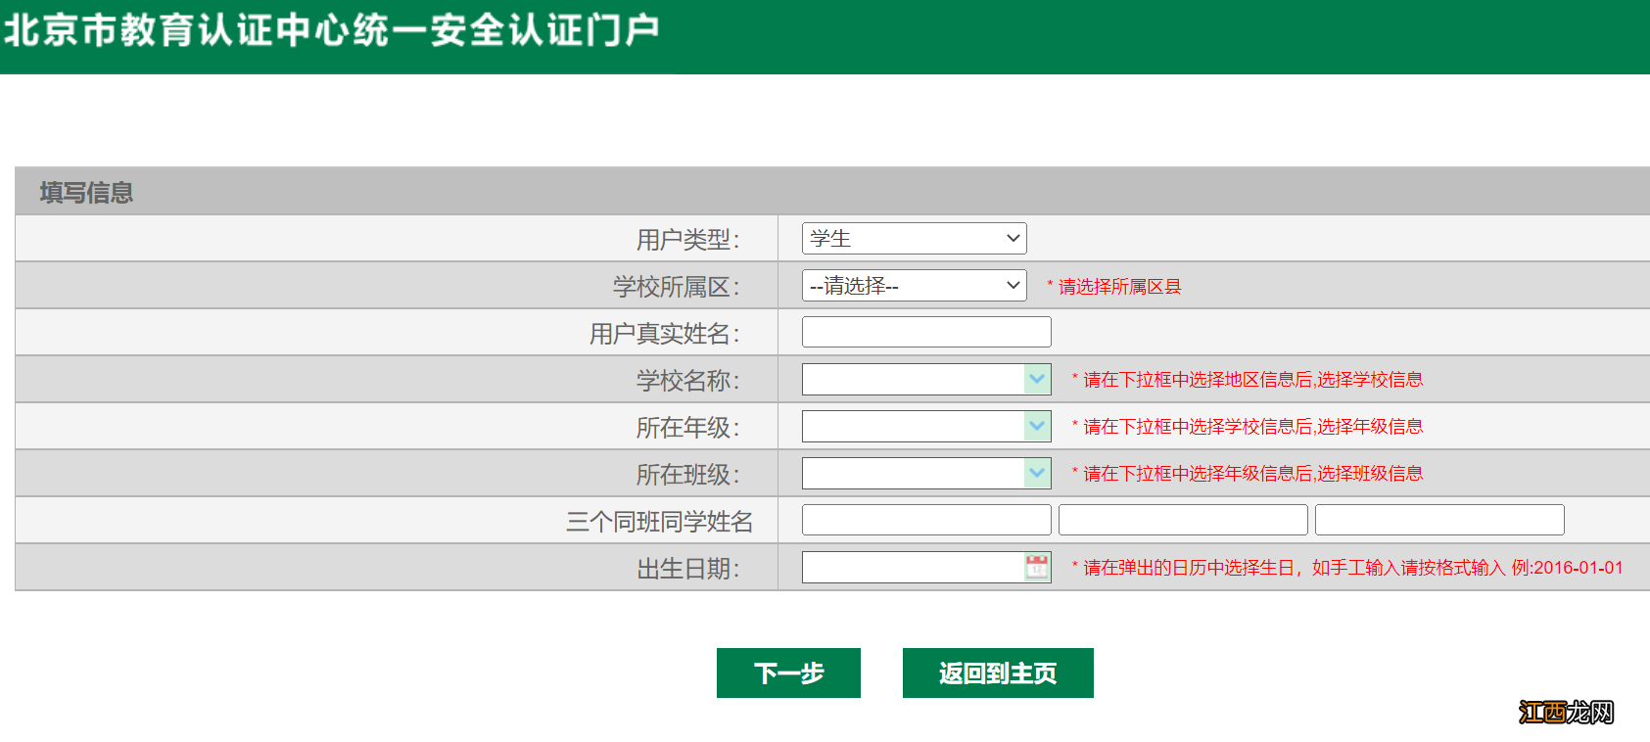Expand the 所在年级 combo box arrow

(x=1037, y=426)
